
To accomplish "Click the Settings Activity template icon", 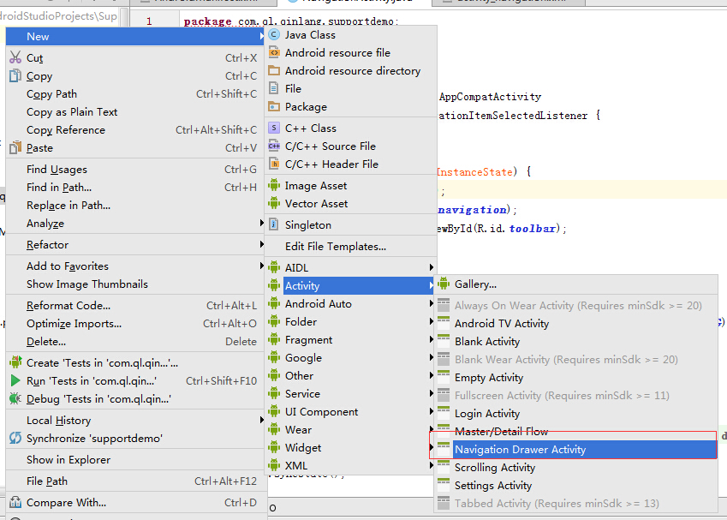I will pyautogui.click(x=444, y=485).
